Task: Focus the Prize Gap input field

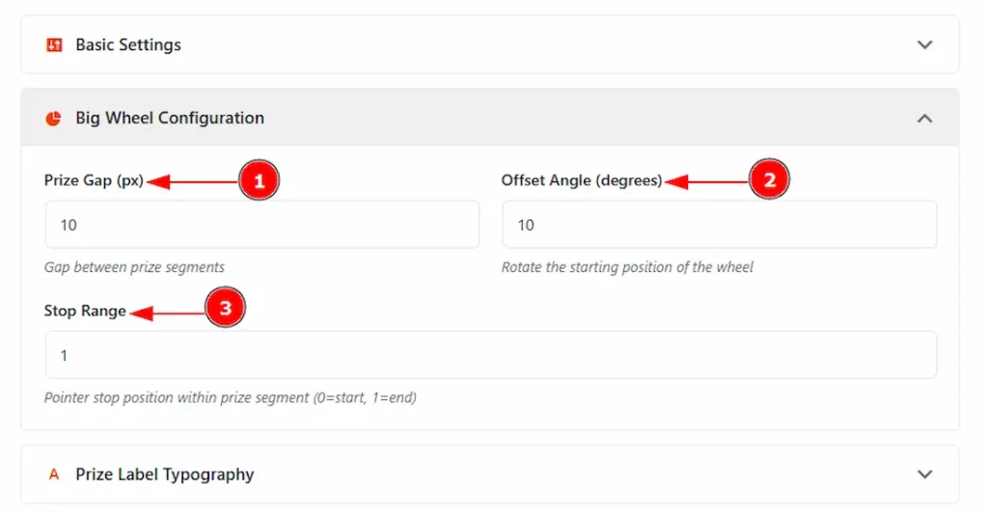Action: (x=261, y=225)
